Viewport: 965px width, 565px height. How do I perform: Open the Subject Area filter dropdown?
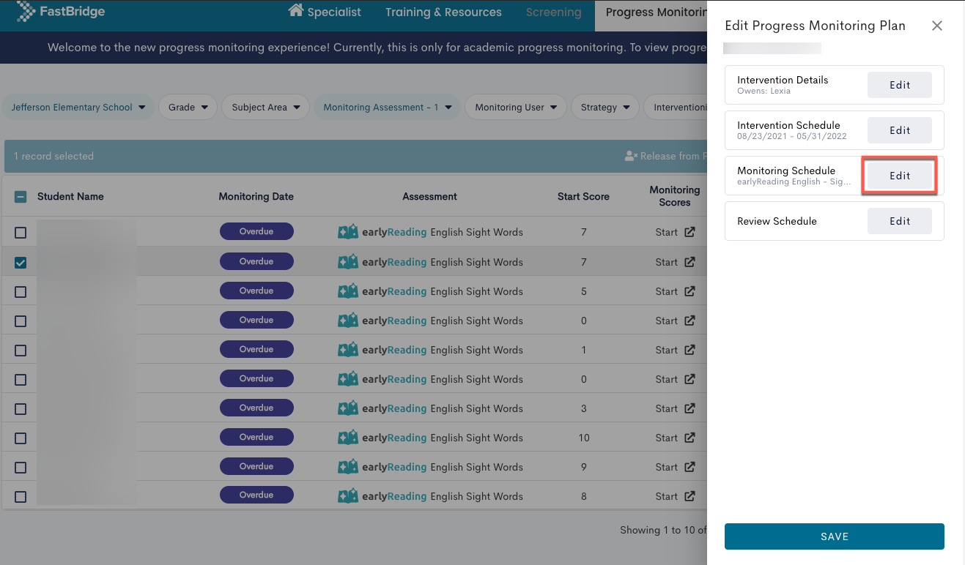point(266,107)
